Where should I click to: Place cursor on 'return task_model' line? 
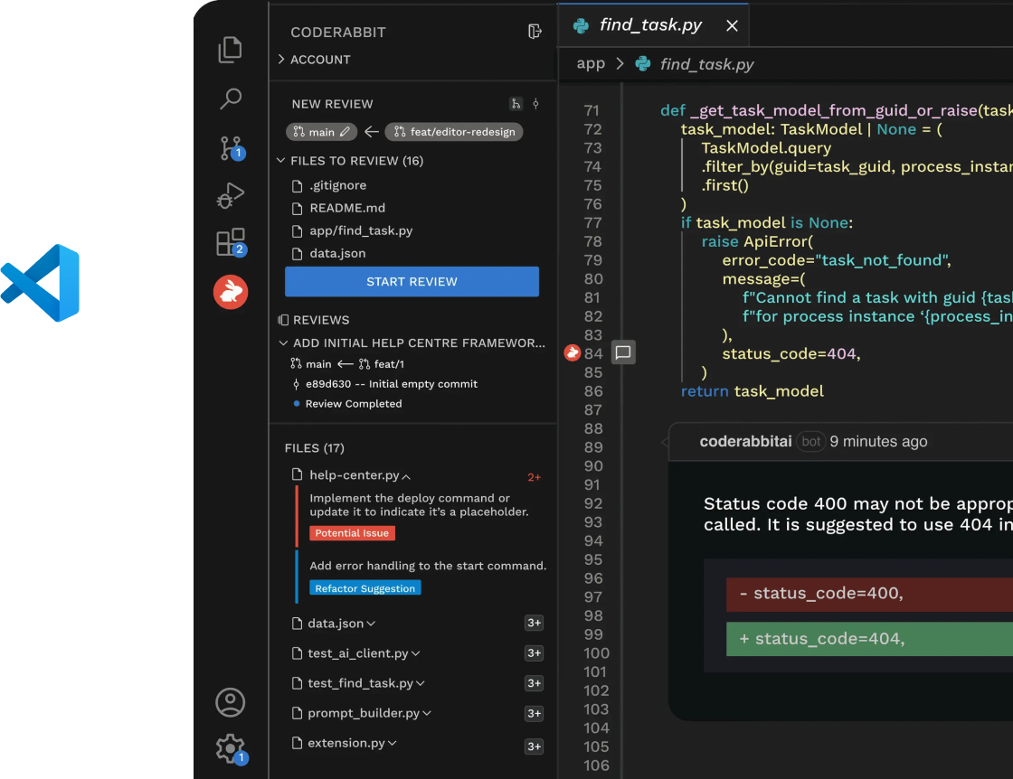tap(752, 391)
